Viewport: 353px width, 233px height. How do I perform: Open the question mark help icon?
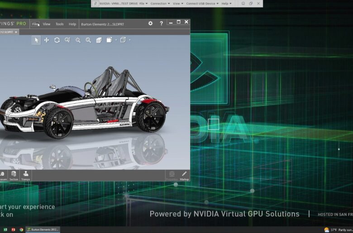pyautogui.click(x=161, y=23)
